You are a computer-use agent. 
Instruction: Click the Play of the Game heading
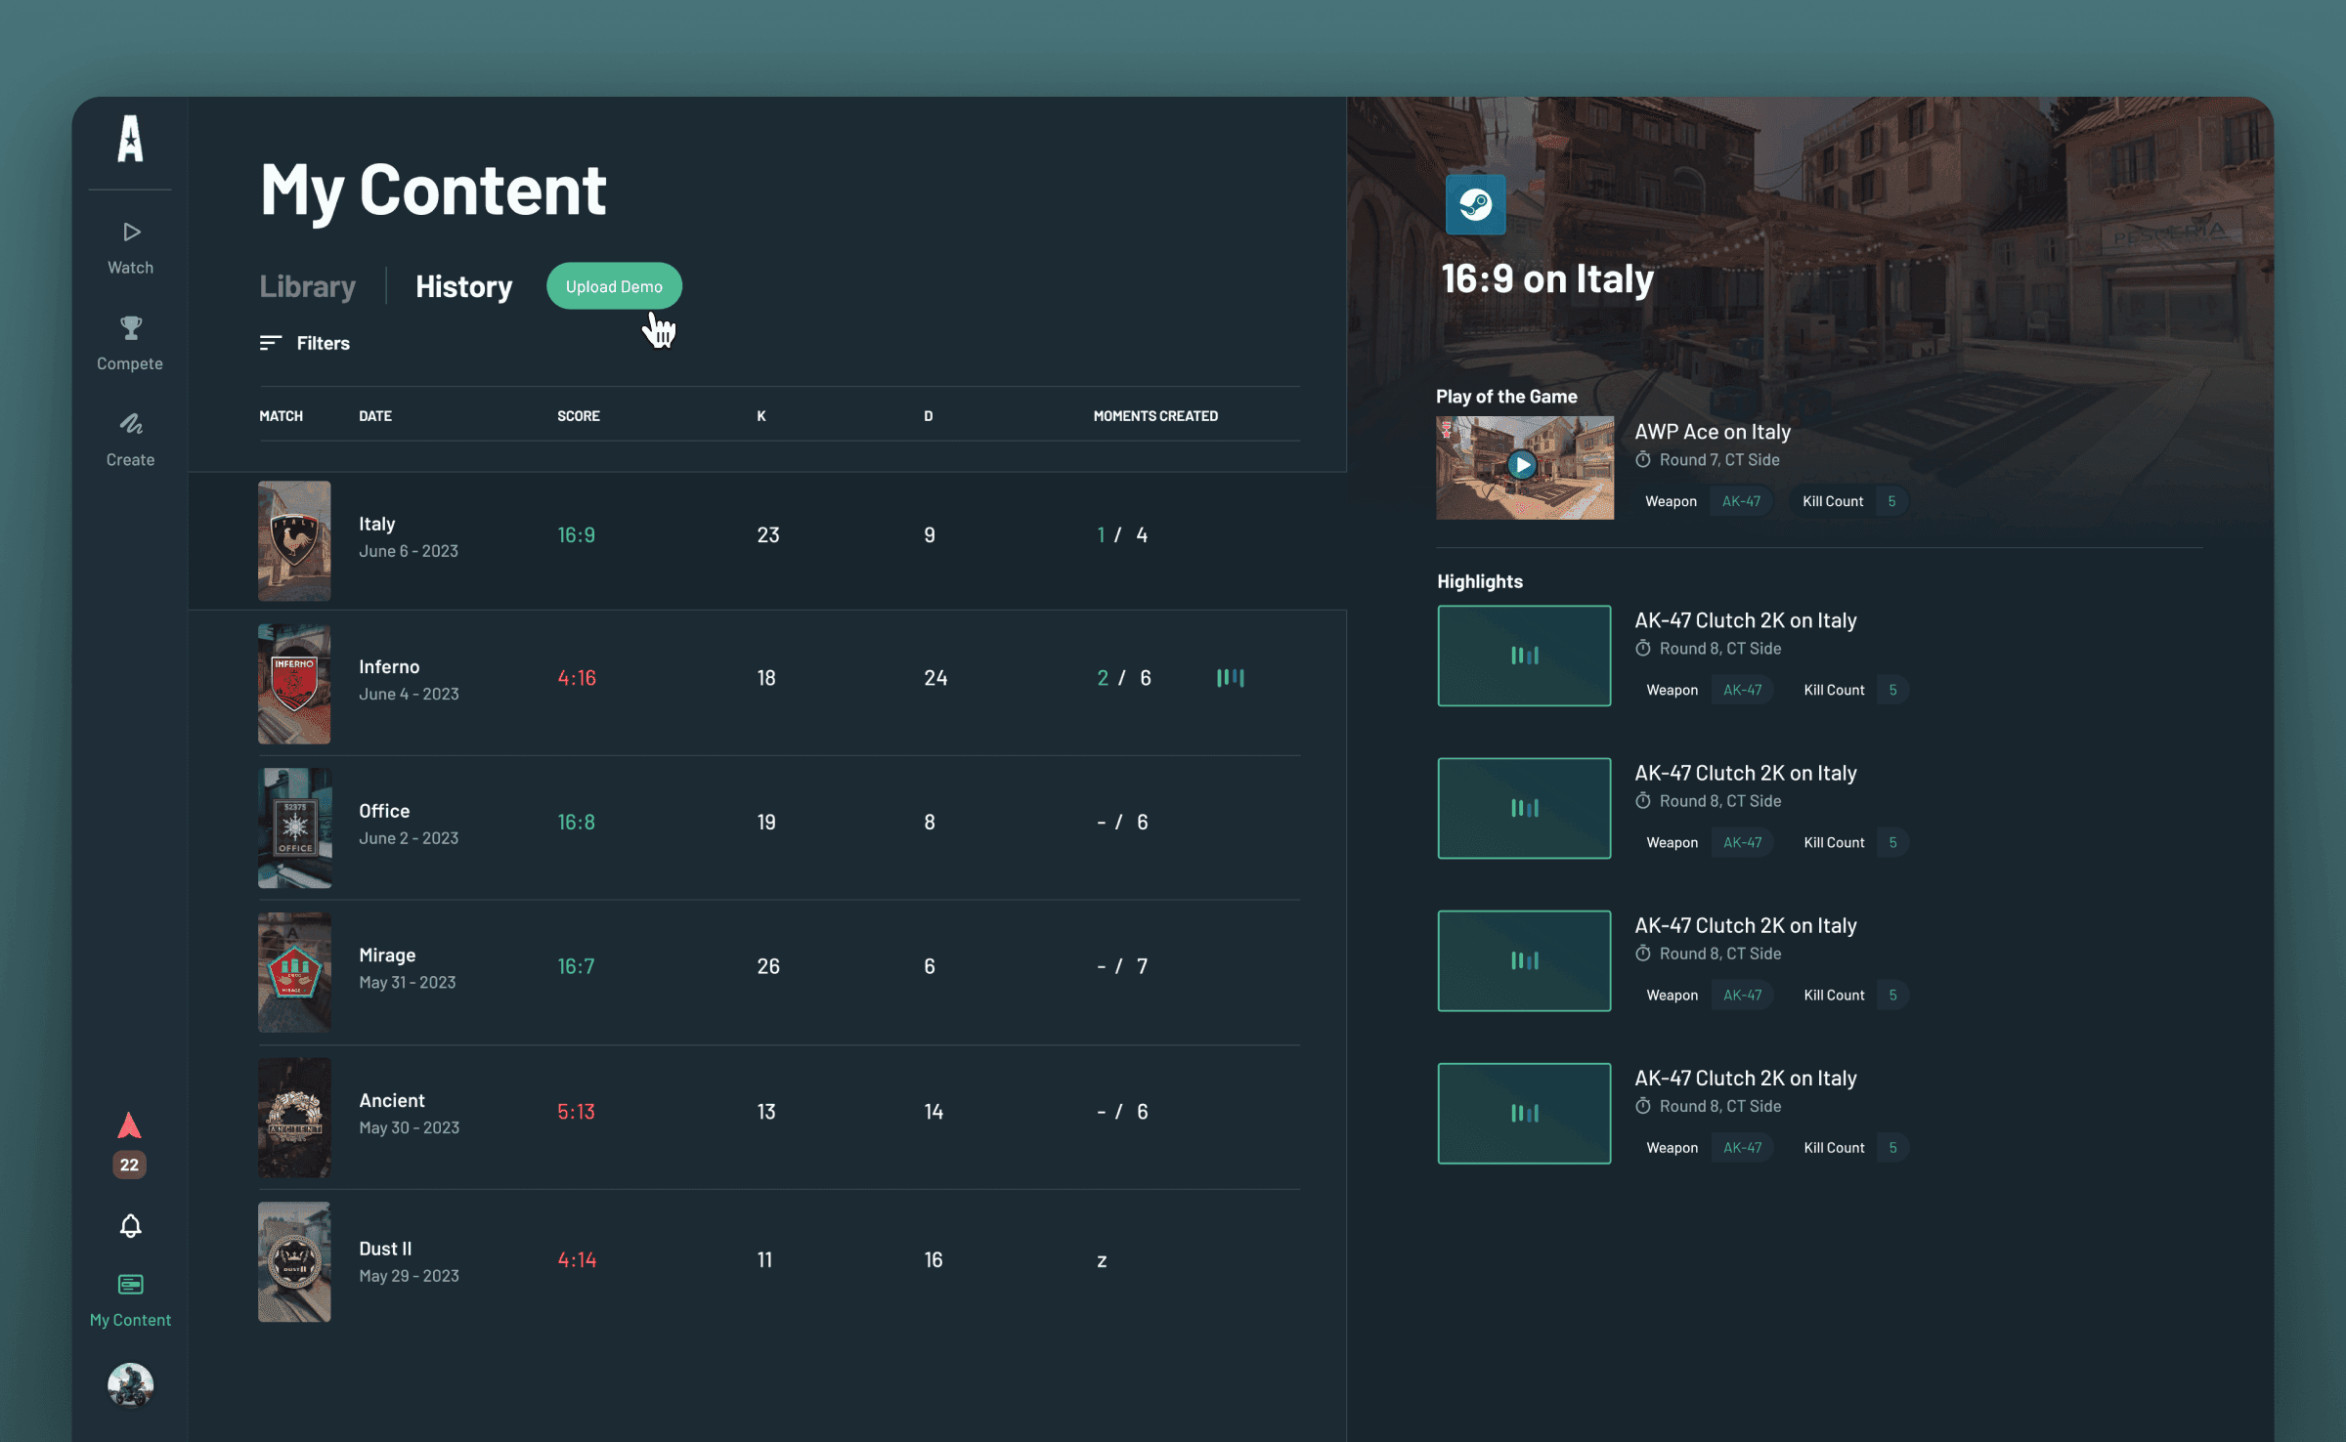click(x=1506, y=396)
